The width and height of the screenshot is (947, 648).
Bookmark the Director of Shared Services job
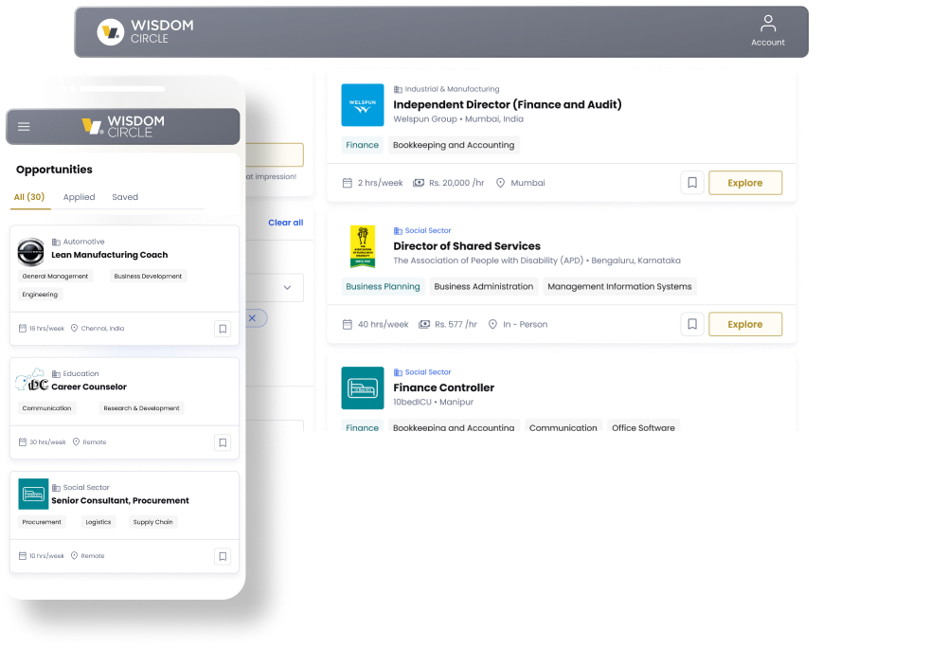coord(692,324)
